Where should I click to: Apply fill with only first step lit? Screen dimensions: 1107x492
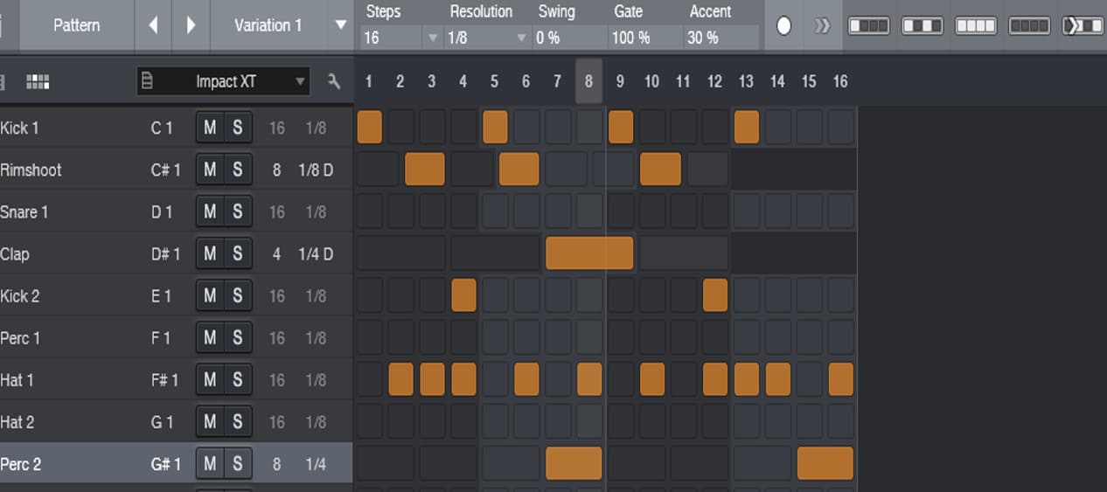tap(868, 26)
